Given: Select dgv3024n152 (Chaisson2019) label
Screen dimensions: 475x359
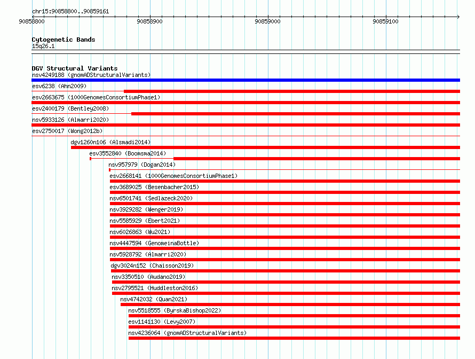Looking at the screenshot, I should point(152,266).
